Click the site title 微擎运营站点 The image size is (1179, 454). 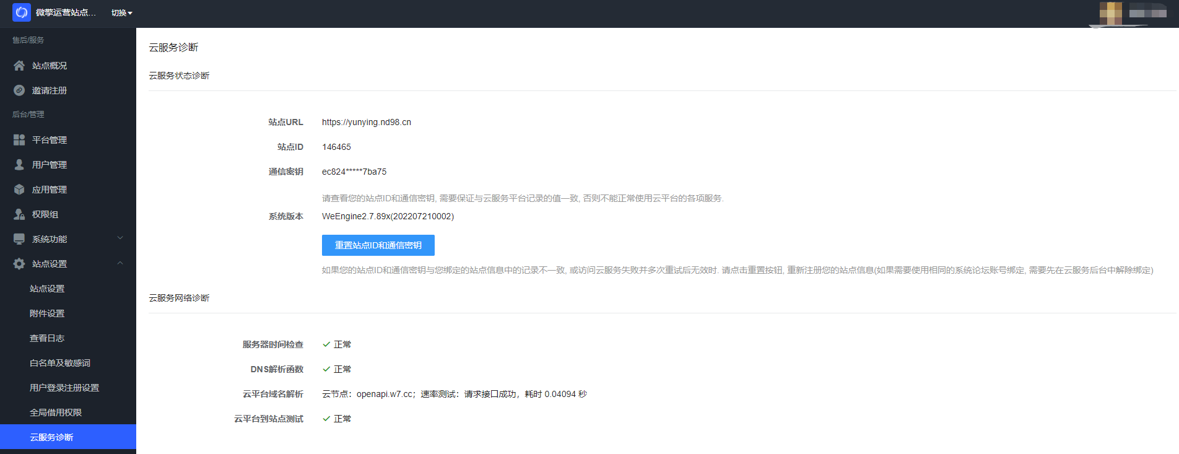click(x=66, y=12)
